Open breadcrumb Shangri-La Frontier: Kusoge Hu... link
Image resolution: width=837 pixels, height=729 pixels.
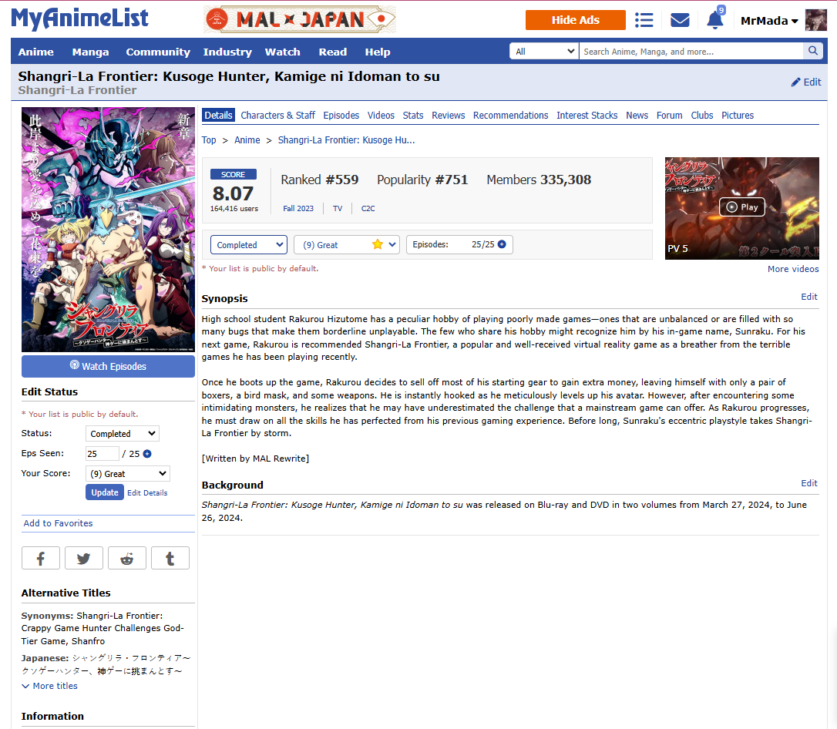click(346, 139)
